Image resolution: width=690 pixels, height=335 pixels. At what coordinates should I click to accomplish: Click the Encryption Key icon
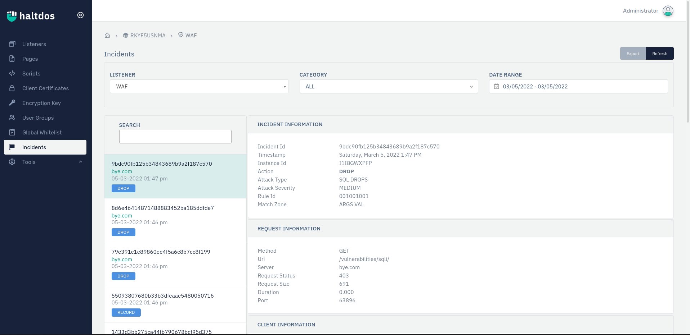pyautogui.click(x=12, y=103)
